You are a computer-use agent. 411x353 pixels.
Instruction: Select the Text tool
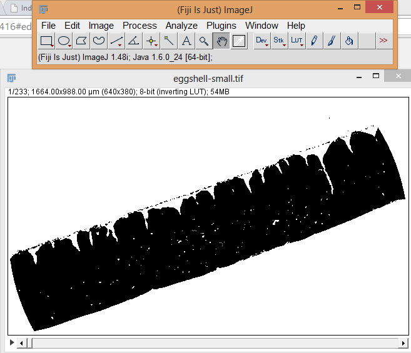[186, 41]
